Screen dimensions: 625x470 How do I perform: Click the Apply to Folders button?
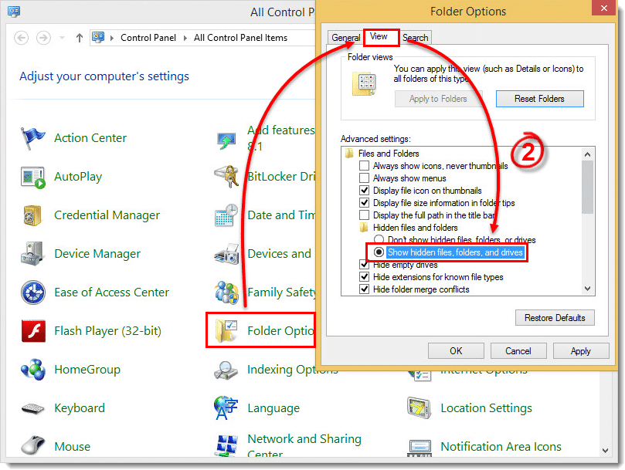438,99
